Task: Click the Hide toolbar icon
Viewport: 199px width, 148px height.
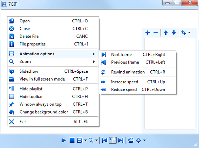Action: pyautogui.click(x=12, y=97)
